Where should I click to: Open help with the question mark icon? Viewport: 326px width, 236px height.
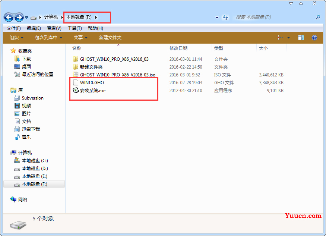pyautogui.click(x=314, y=38)
